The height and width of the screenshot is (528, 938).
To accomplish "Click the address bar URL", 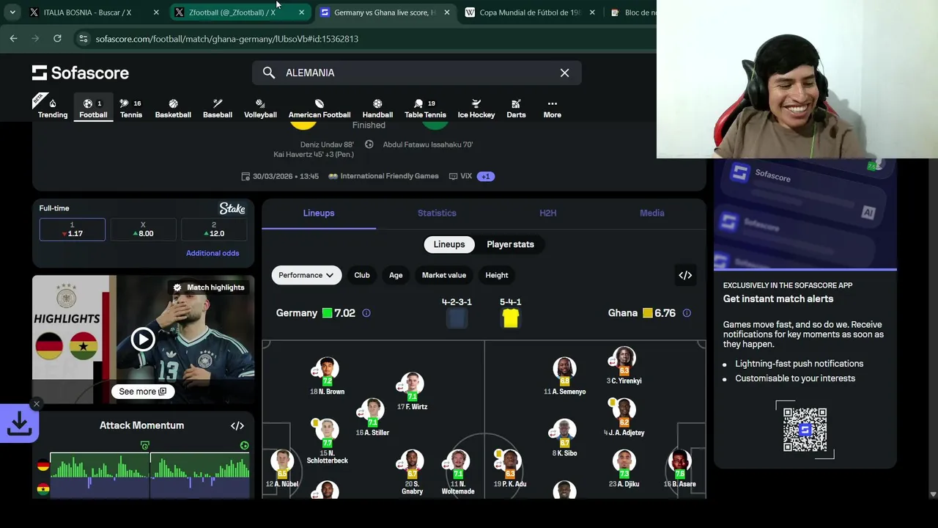I will point(227,39).
